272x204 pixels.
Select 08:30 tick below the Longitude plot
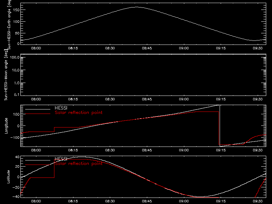[110, 150]
